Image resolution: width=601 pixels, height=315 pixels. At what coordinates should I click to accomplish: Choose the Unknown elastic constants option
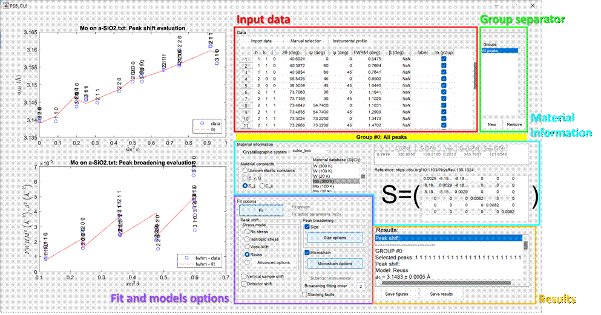pyautogui.click(x=244, y=170)
